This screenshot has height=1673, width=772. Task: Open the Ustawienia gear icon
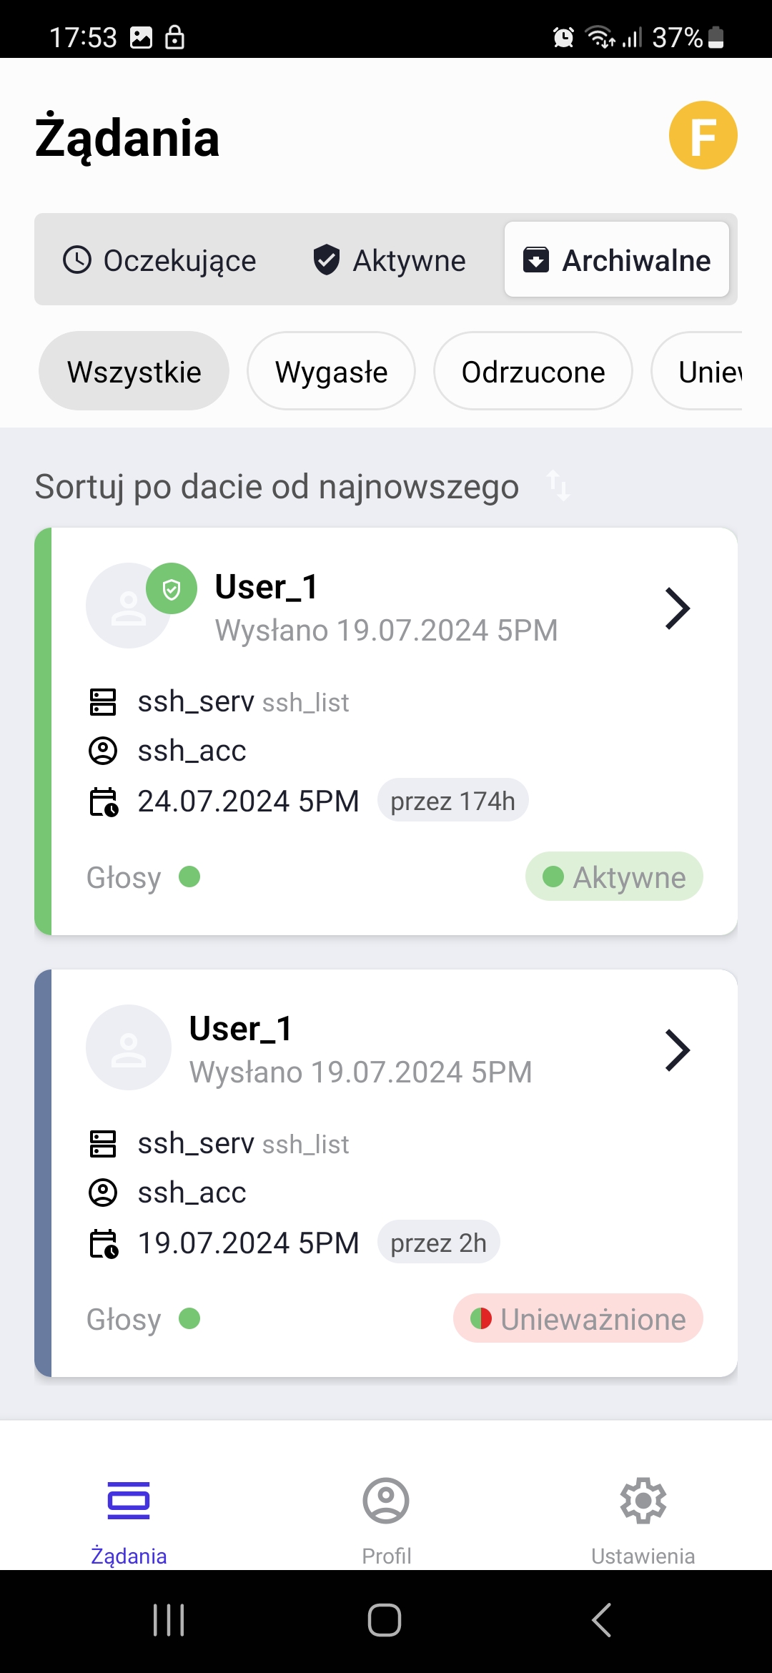coord(643,1501)
